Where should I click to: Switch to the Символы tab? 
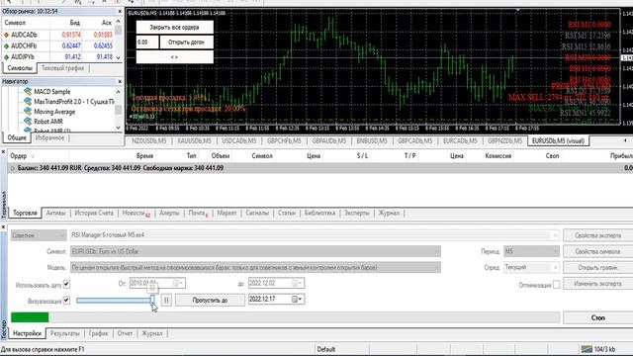20,68
